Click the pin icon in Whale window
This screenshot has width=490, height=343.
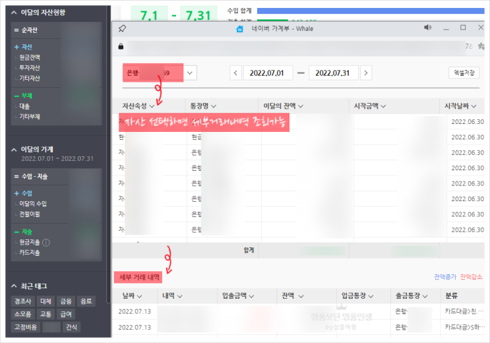122,29
